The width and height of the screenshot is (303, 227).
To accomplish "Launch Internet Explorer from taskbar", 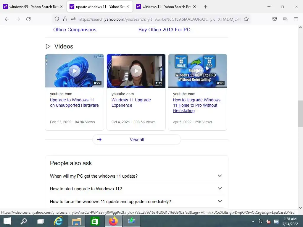I will coord(58,221).
